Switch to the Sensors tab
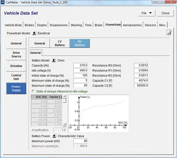Viewport: 177px width, 158px height. tap(150, 25)
